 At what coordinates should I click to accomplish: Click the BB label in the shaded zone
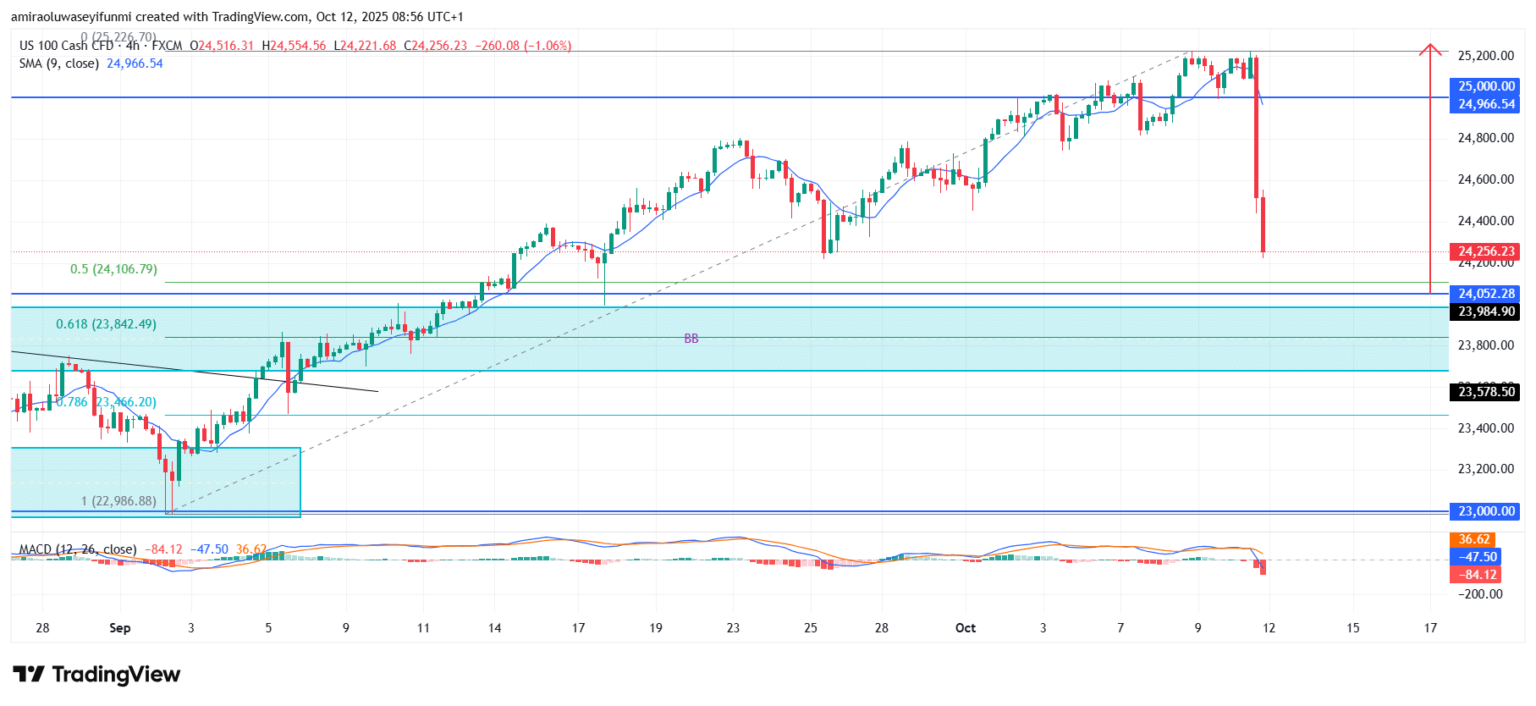(691, 339)
